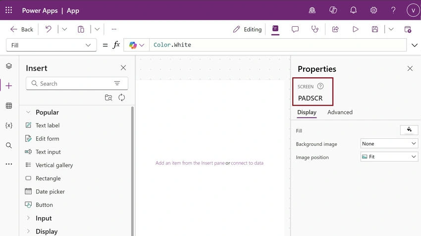Screen dimensions: 421x236
Task: Open the app checker stethoscope icon
Action: [x=315, y=29]
